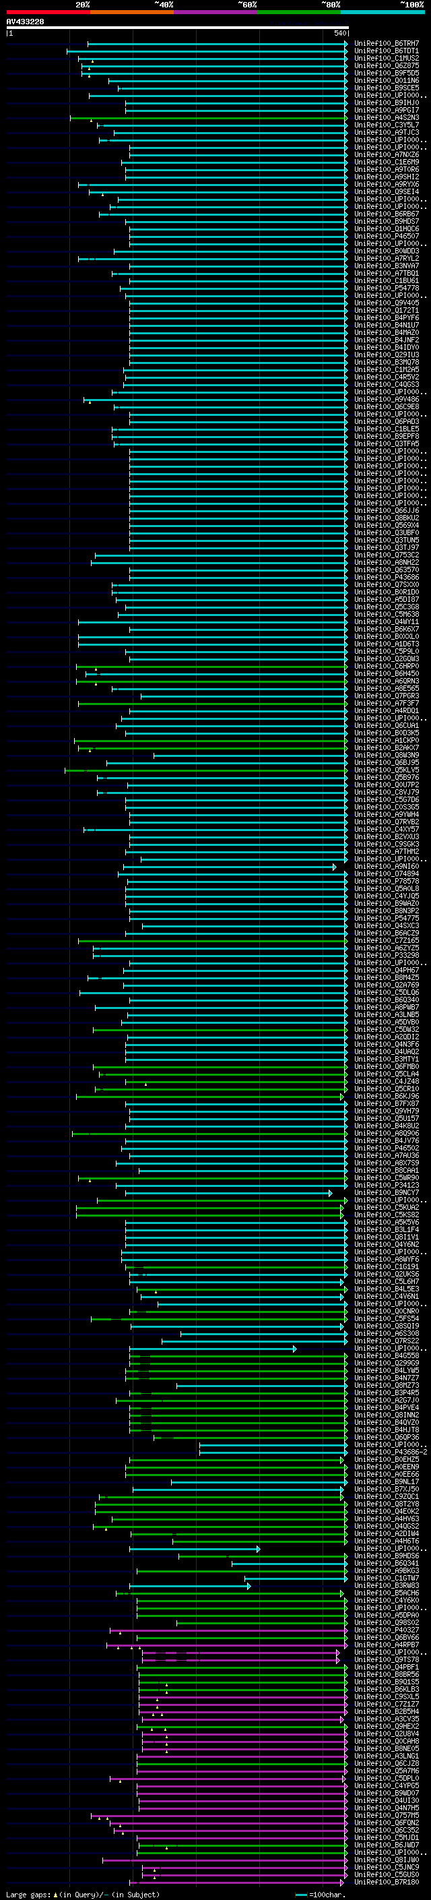Image resolution: width=431 pixels, height=1900 pixels.
Task: Select the query label AV433228
Action: (x=25, y=22)
